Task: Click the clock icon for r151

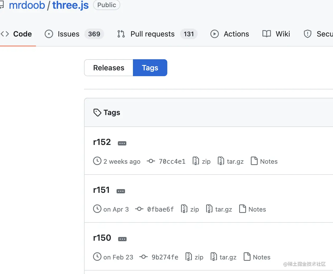Action: (97, 209)
